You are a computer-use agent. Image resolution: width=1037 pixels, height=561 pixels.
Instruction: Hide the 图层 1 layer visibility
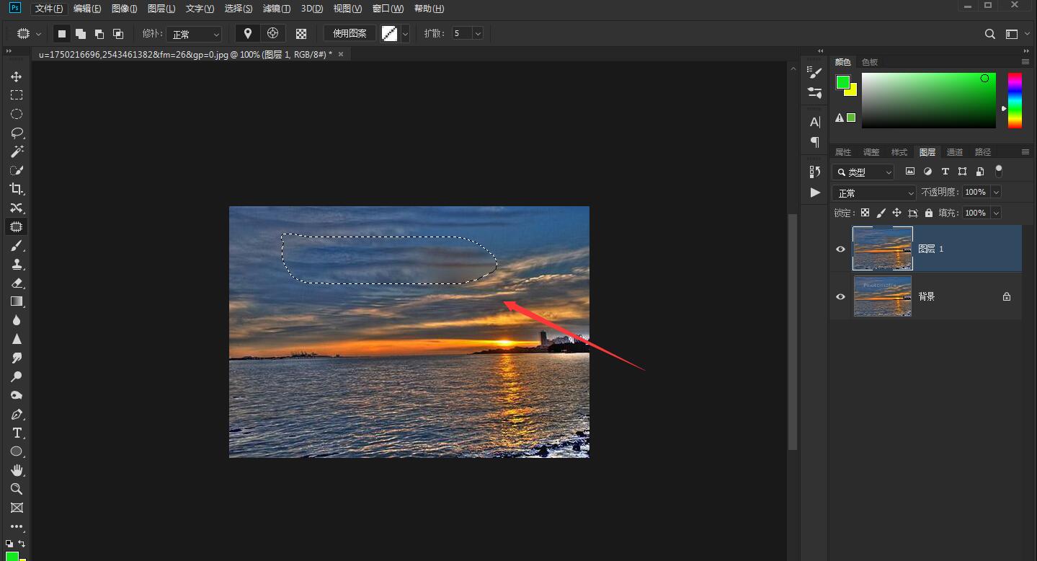(x=840, y=249)
